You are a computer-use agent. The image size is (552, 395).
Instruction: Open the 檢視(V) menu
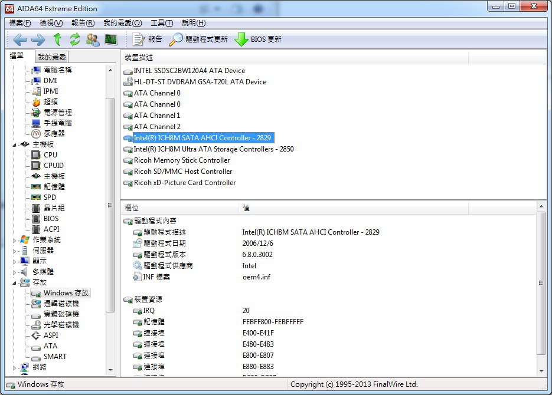51,23
